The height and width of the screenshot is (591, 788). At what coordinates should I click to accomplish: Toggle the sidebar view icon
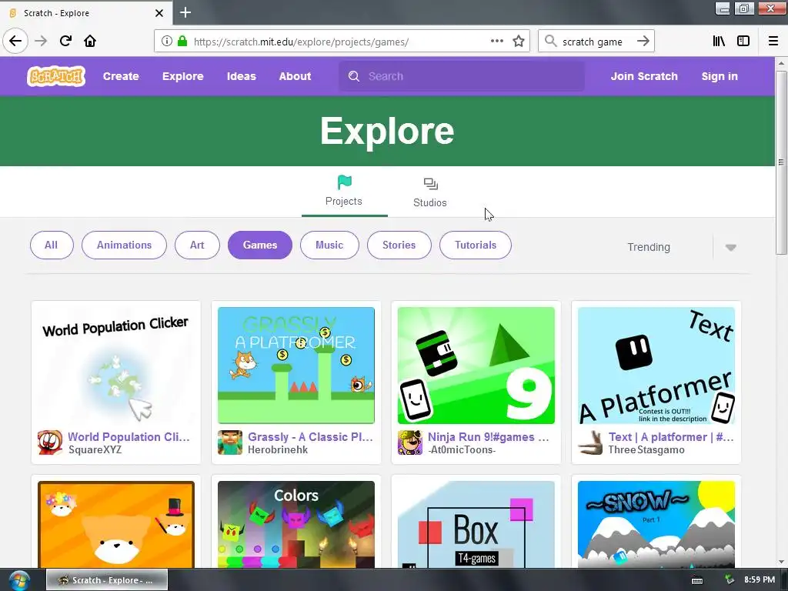[743, 42]
